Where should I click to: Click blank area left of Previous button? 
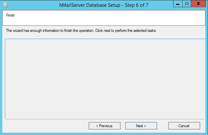coord(46,126)
